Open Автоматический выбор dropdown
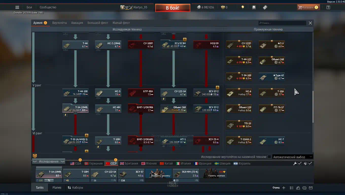The width and height of the screenshot is (345, 195). coord(292,157)
